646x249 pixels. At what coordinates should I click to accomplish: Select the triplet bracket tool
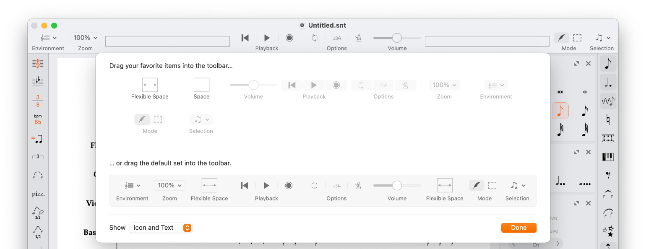tap(38, 156)
